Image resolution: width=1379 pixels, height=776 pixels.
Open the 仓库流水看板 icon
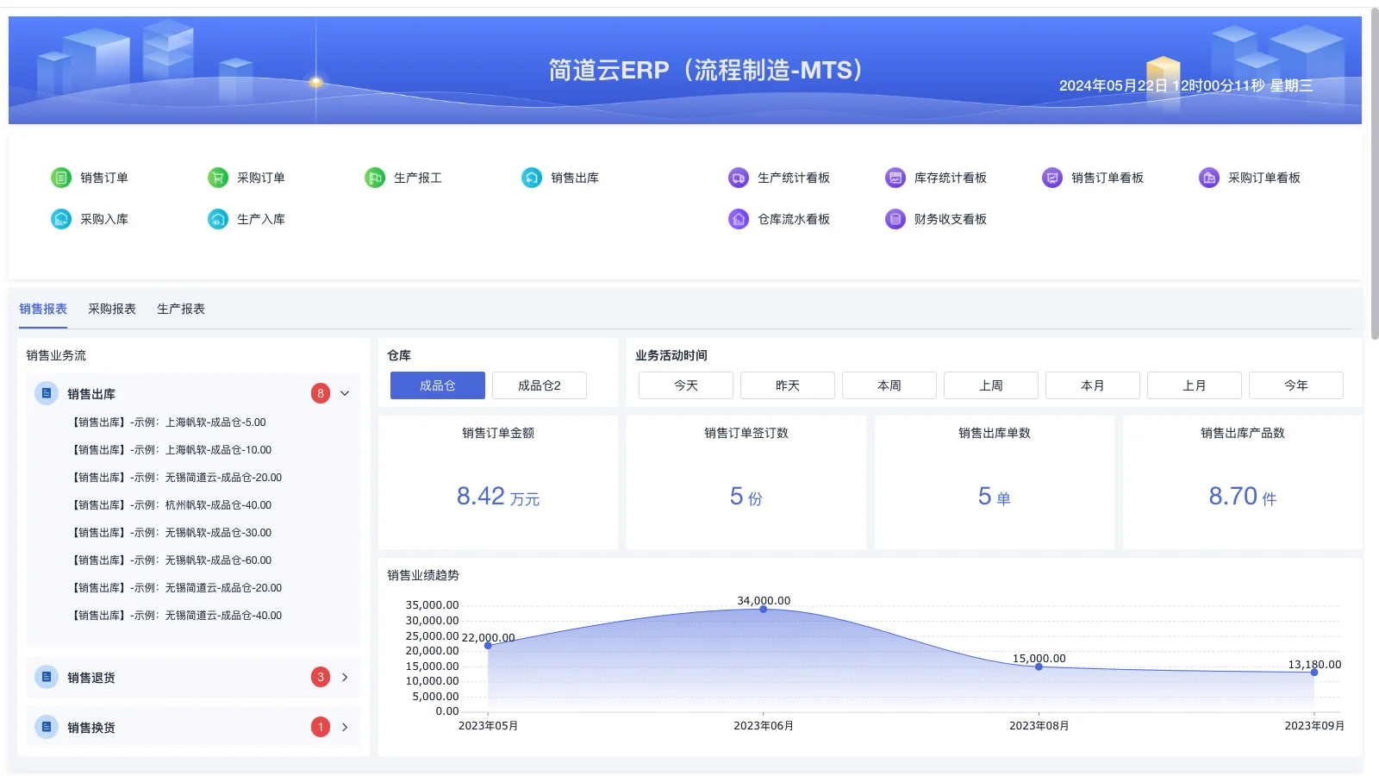(738, 219)
